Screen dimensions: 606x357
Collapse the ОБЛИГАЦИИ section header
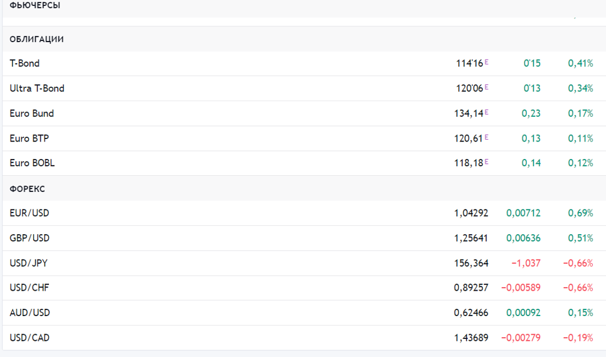pos(37,39)
